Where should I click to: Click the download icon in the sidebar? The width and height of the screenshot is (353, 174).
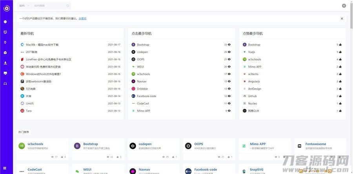click(5, 63)
